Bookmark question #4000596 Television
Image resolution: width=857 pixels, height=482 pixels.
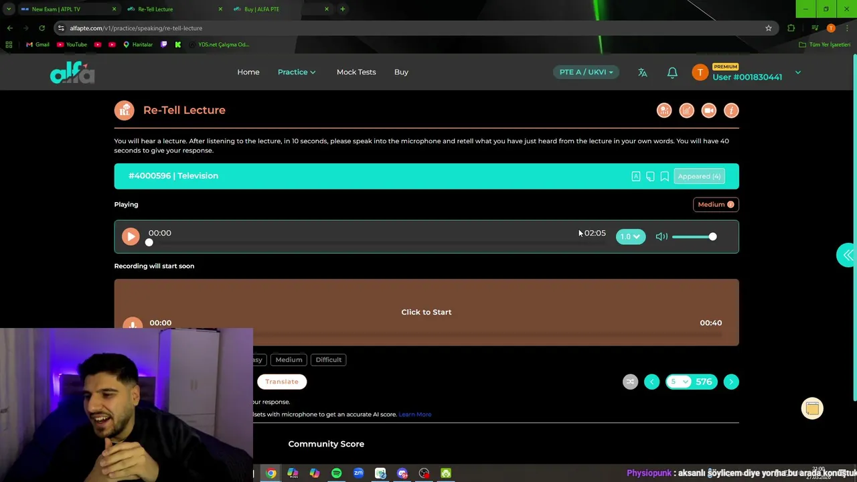tap(665, 176)
